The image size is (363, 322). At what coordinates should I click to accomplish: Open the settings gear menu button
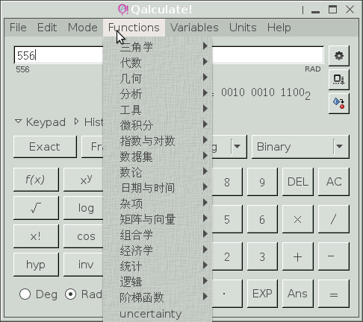click(x=339, y=56)
